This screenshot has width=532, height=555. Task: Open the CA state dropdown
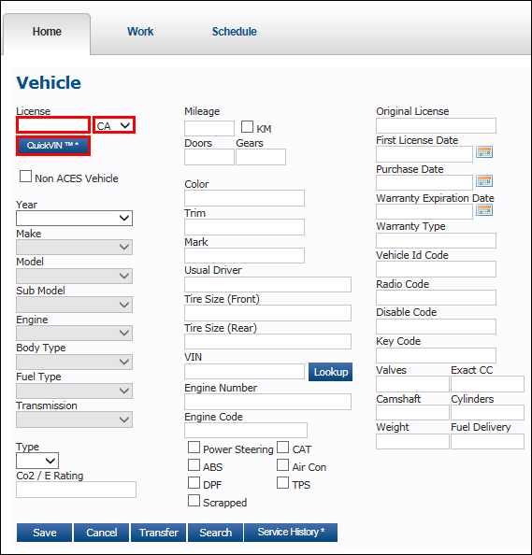pyautogui.click(x=114, y=125)
